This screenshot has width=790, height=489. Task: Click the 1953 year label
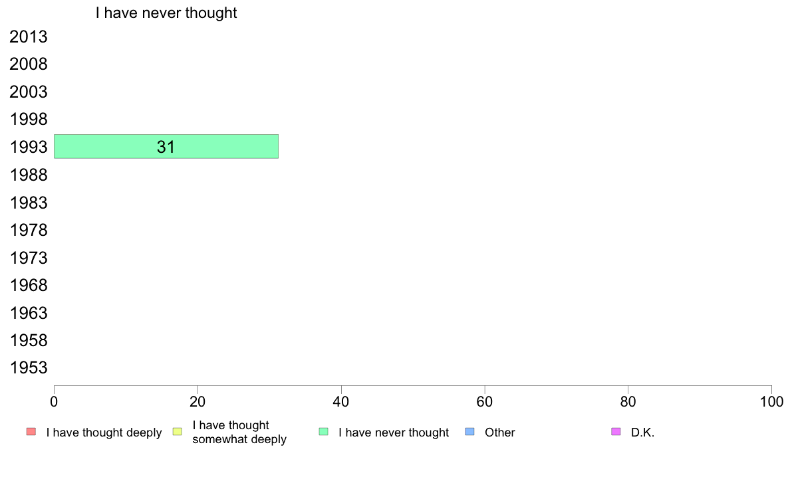click(29, 368)
